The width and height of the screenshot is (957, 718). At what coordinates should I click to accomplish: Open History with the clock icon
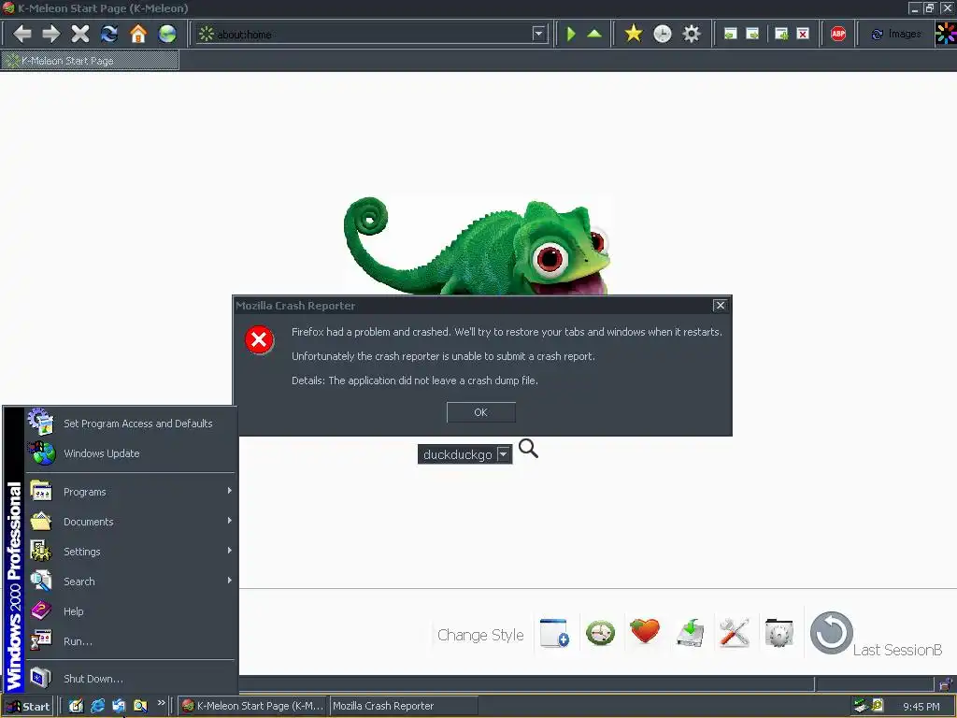tap(663, 34)
